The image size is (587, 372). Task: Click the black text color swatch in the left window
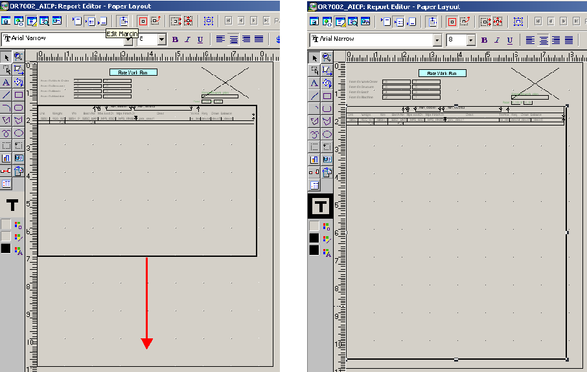pyautogui.click(x=6, y=248)
